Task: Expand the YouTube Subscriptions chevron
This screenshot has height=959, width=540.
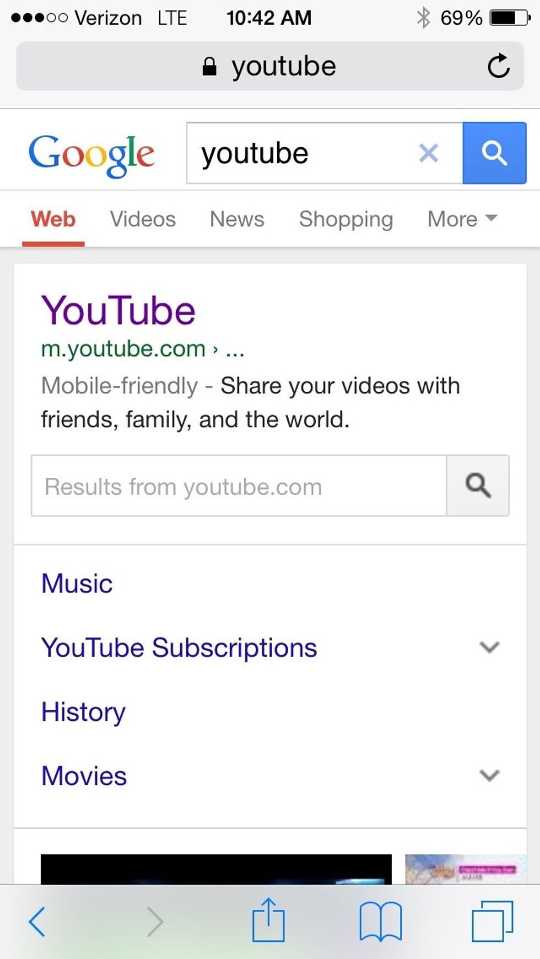Action: (x=489, y=647)
